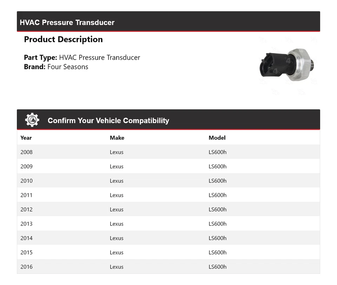Click LS600h in the 2011 row
337x285 pixels.
tap(217, 195)
